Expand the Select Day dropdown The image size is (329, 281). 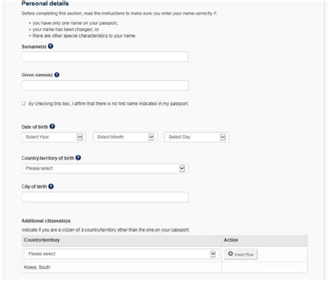tap(196, 137)
